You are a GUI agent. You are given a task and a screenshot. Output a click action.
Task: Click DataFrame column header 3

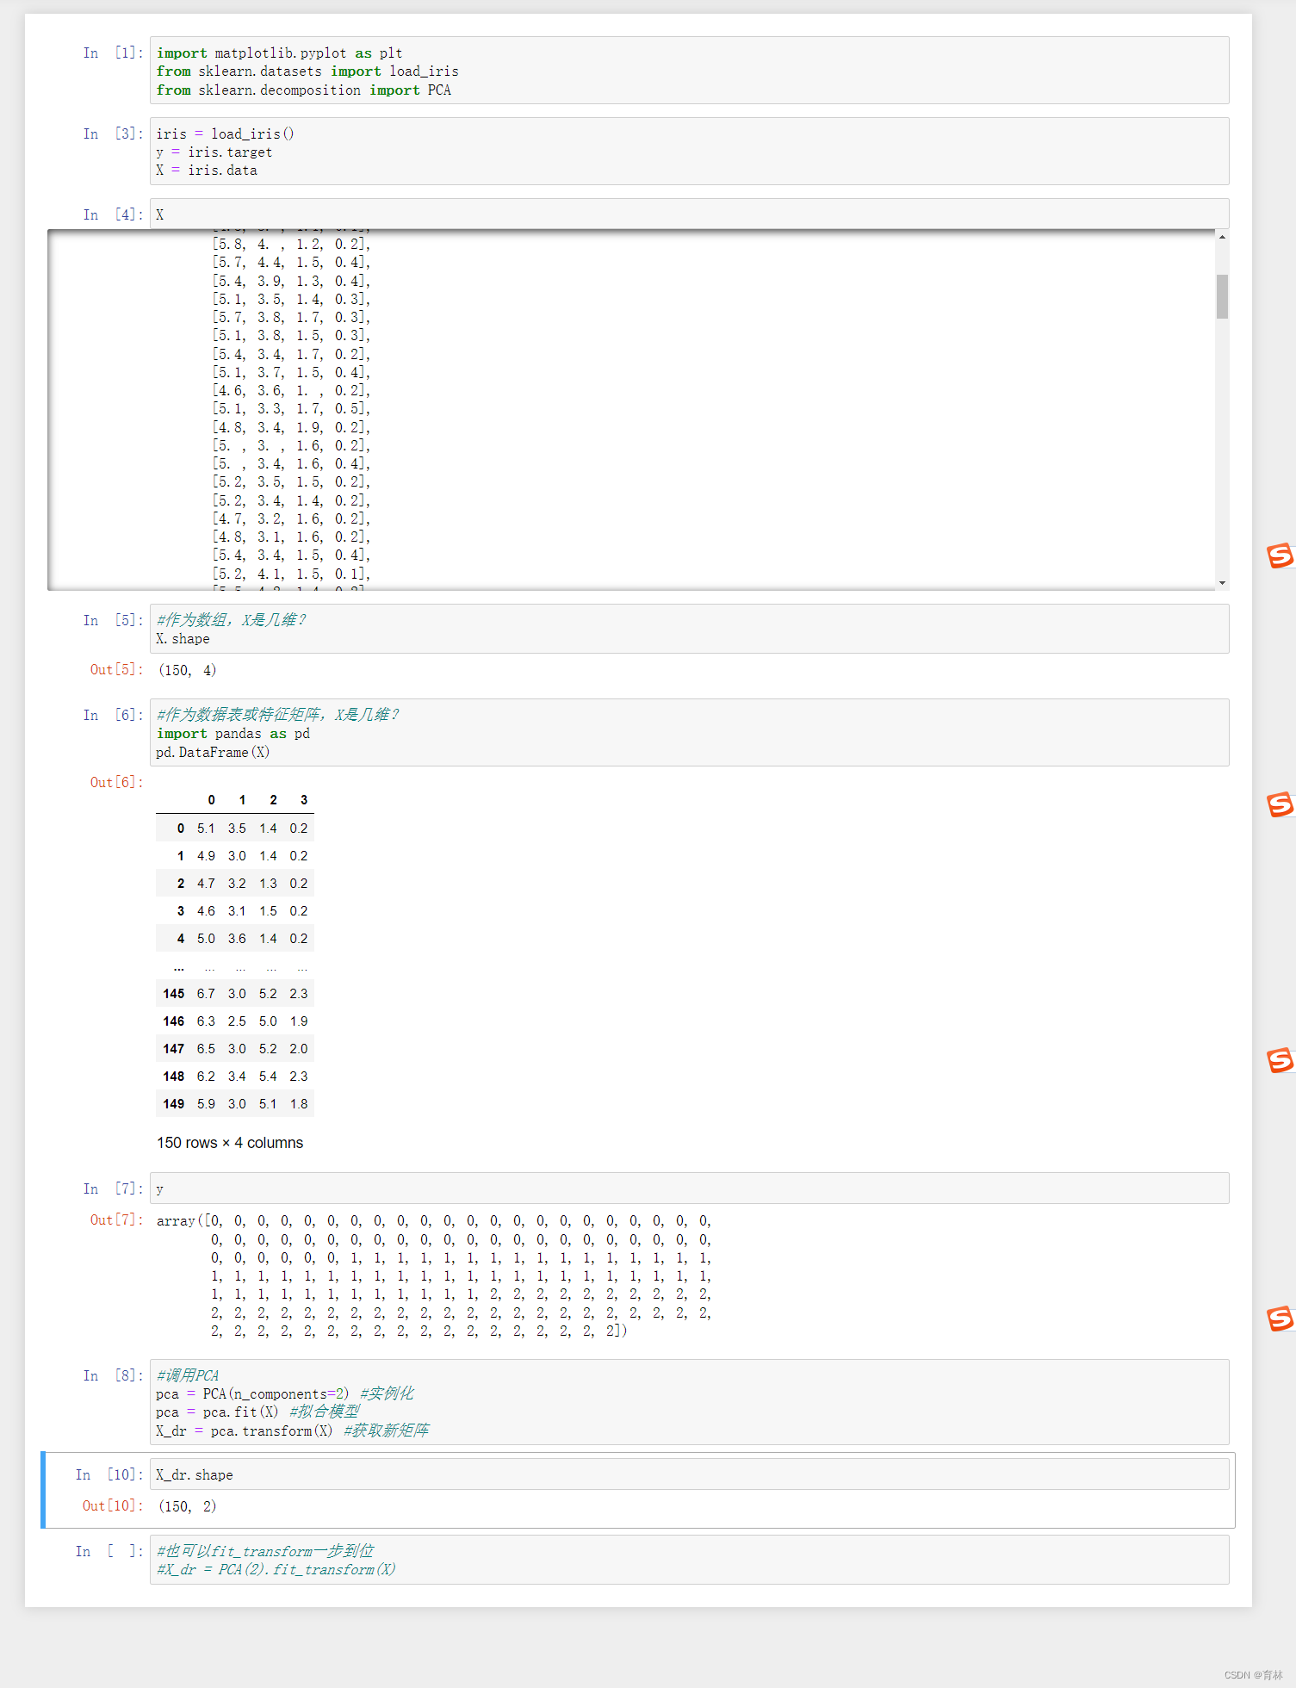coord(304,800)
